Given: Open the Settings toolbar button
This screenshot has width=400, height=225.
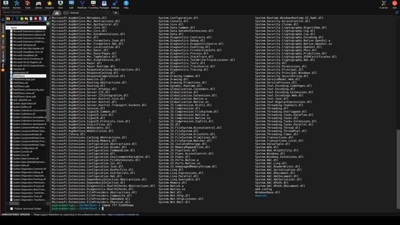Looking at the screenshot, I should tap(115, 4).
